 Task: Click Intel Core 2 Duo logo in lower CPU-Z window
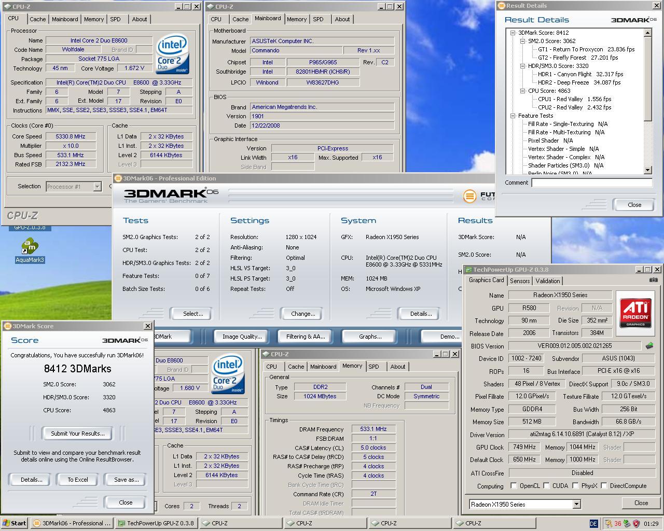pos(228,375)
